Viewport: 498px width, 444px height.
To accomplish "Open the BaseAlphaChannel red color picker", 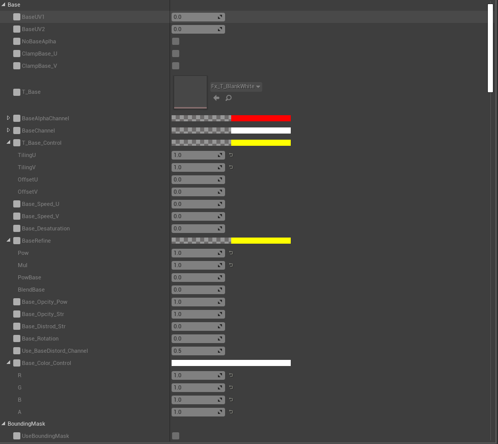I will (261, 118).
